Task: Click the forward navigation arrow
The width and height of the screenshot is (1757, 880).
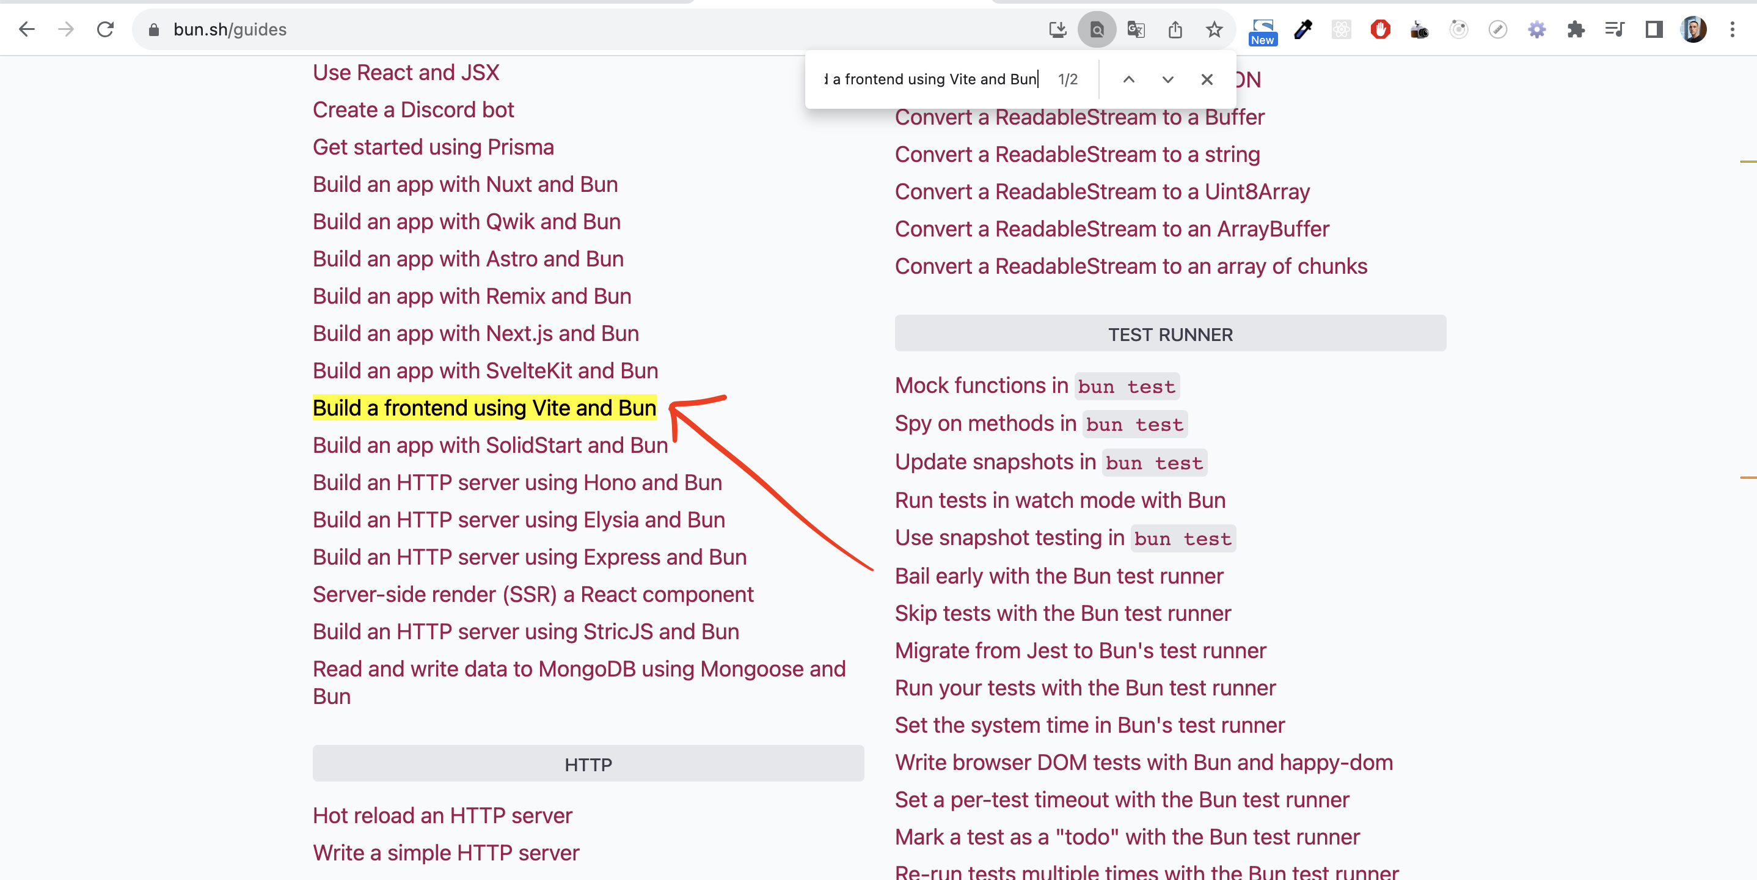Action: (66, 29)
